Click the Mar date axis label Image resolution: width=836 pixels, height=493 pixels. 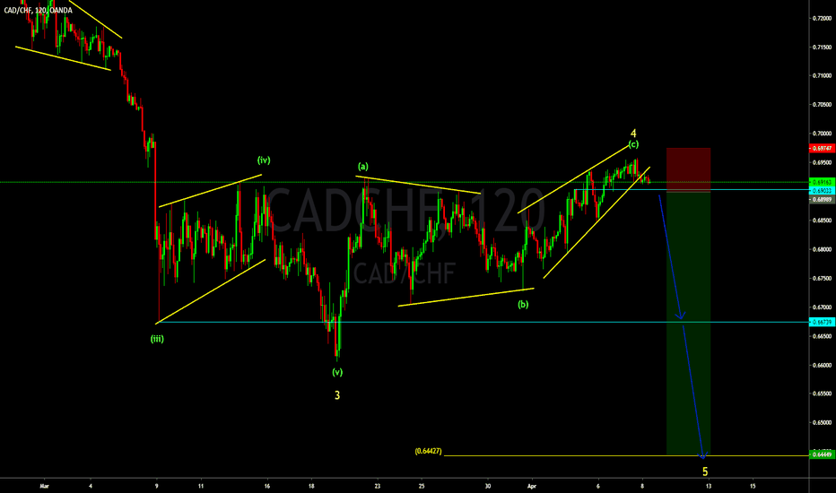[x=44, y=486]
